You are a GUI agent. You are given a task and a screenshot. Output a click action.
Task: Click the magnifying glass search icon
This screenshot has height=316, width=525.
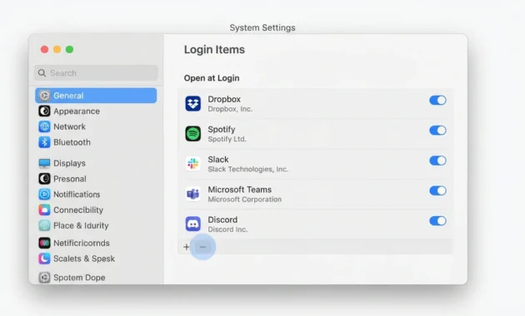coord(42,73)
